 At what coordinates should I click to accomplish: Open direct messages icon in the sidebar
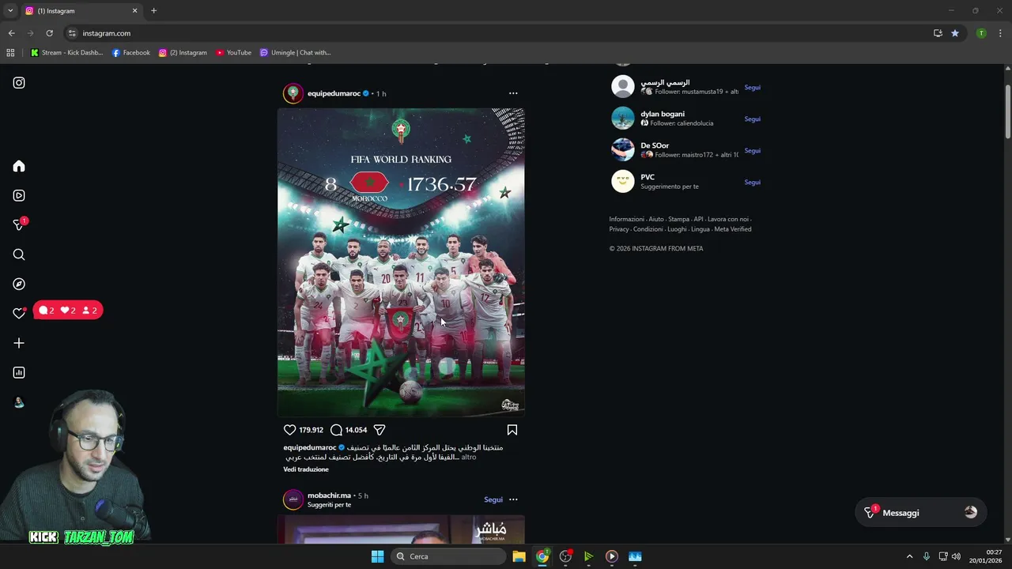19,225
